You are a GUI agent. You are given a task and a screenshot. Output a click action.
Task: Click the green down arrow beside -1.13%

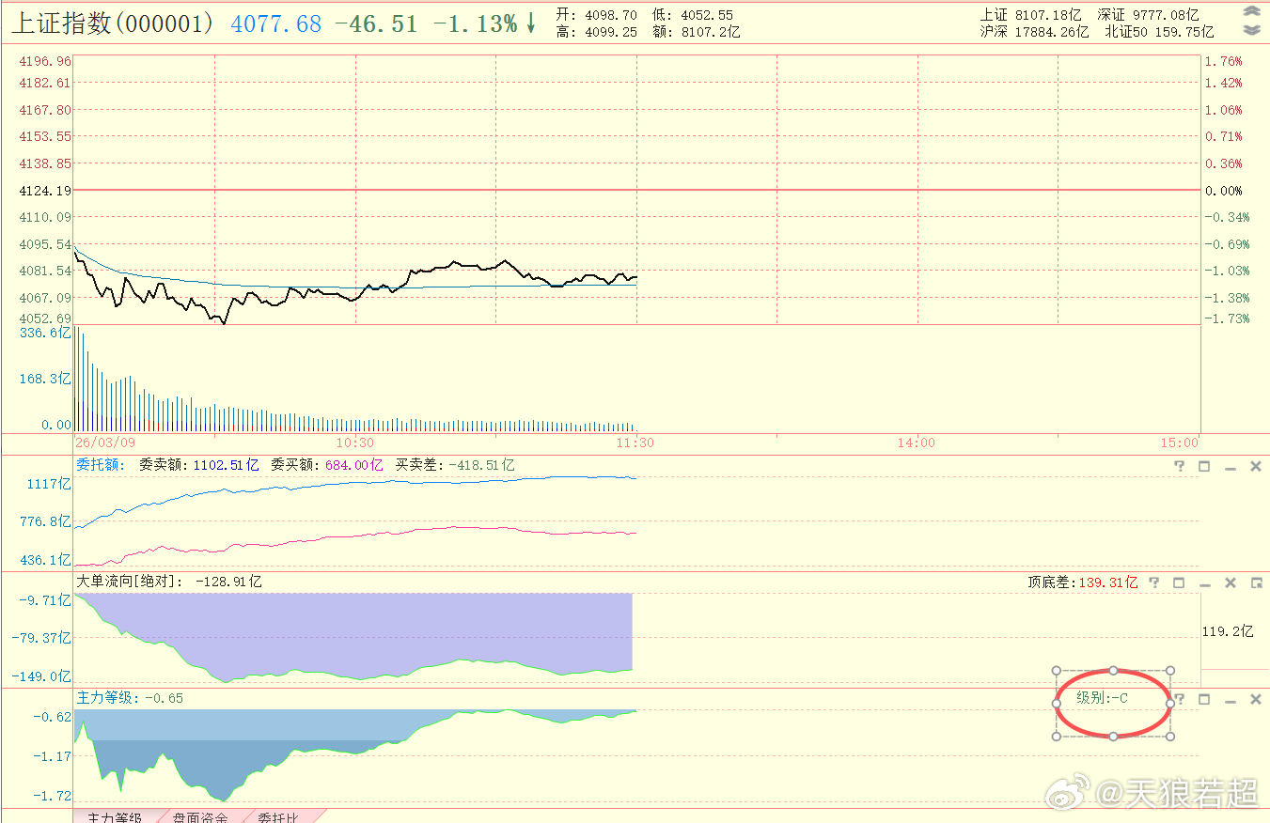(531, 23)
